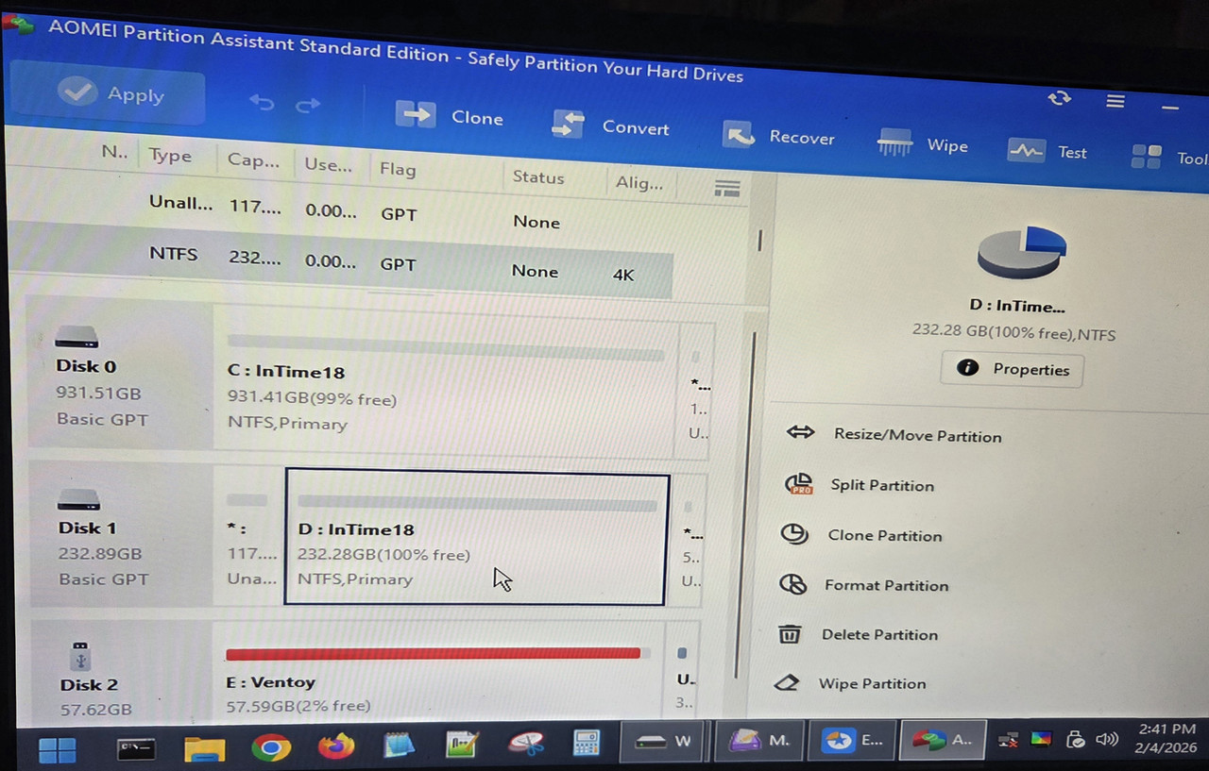Viewport: 1209px width, 771px height.
Task: Choose Resize/Move Partition
Action: click(917, 436)
